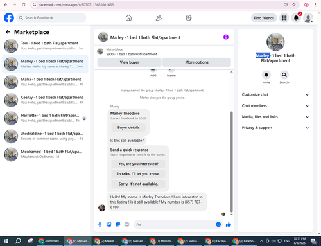Click the Mute bell icon
The width and height of the screenshot is (321, 246).
click(266, 75)
